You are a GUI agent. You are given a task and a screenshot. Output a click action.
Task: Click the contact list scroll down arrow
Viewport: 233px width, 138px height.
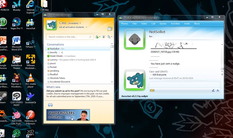(112, 82)
